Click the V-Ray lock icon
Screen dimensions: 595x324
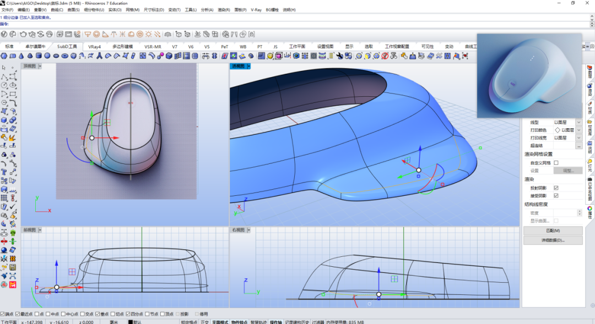(252, 34)
